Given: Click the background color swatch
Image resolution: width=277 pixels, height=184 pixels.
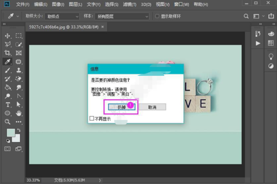Looking at the screenshot, I should 17,139.
